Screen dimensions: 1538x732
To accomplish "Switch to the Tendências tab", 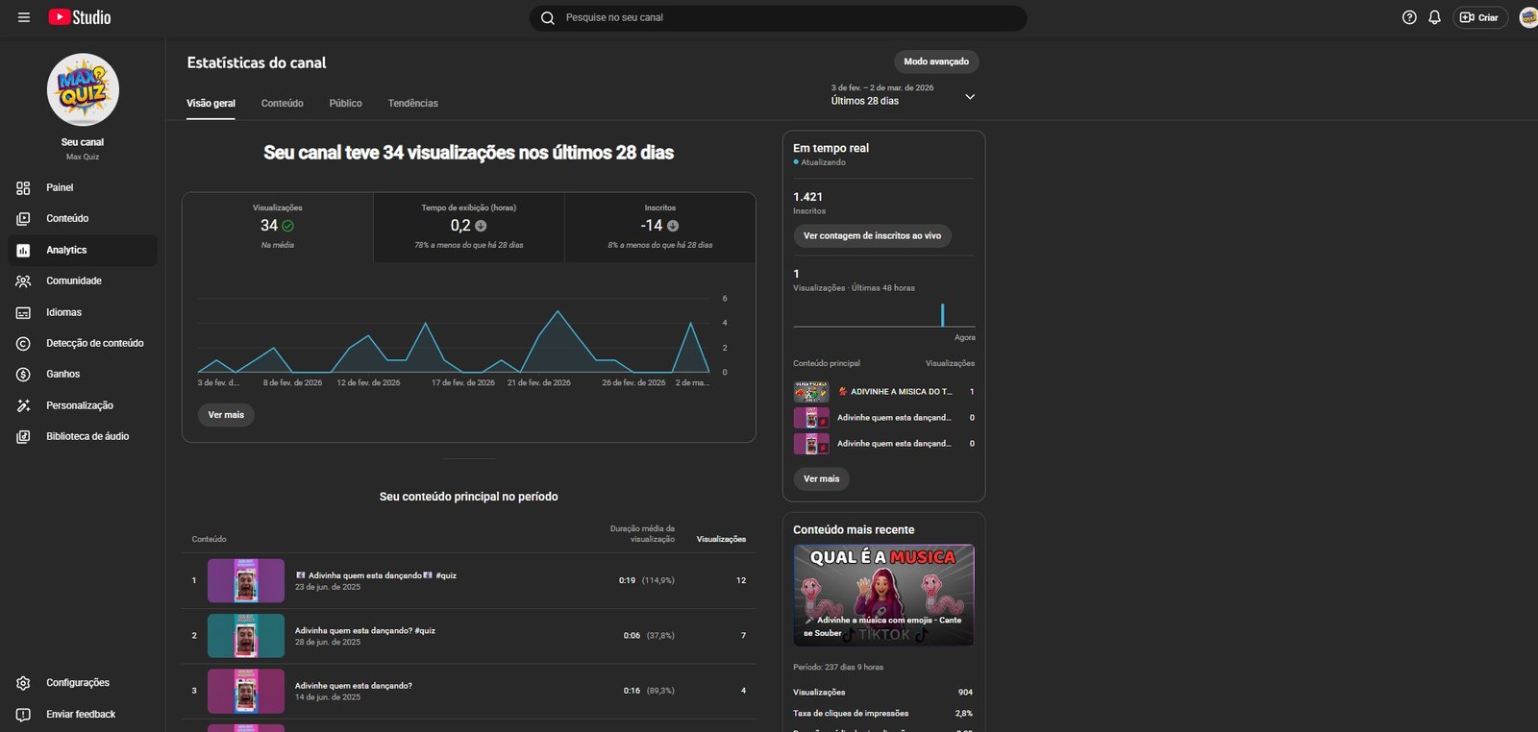I will click(412, 103).
